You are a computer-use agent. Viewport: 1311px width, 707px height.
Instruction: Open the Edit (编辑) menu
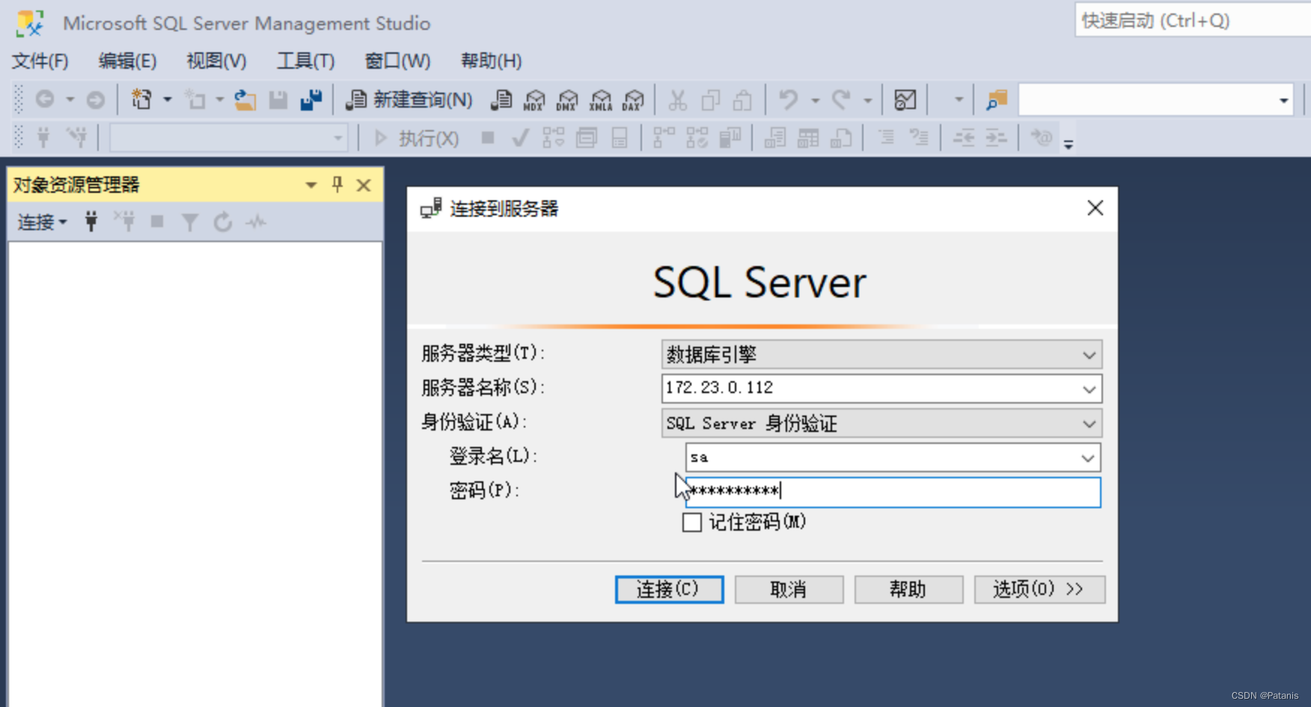pos(127,61)
